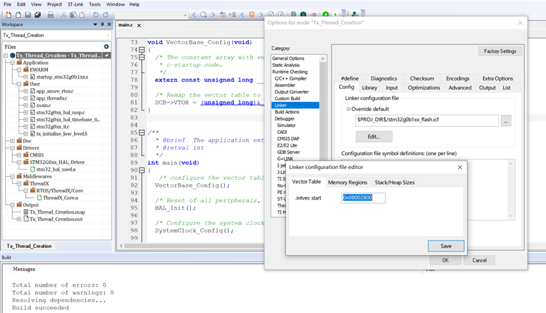Viewport: 546px width, 313px height.
Task: Open the Project menu
Action: pyautogui.click(x=54, y=4)
